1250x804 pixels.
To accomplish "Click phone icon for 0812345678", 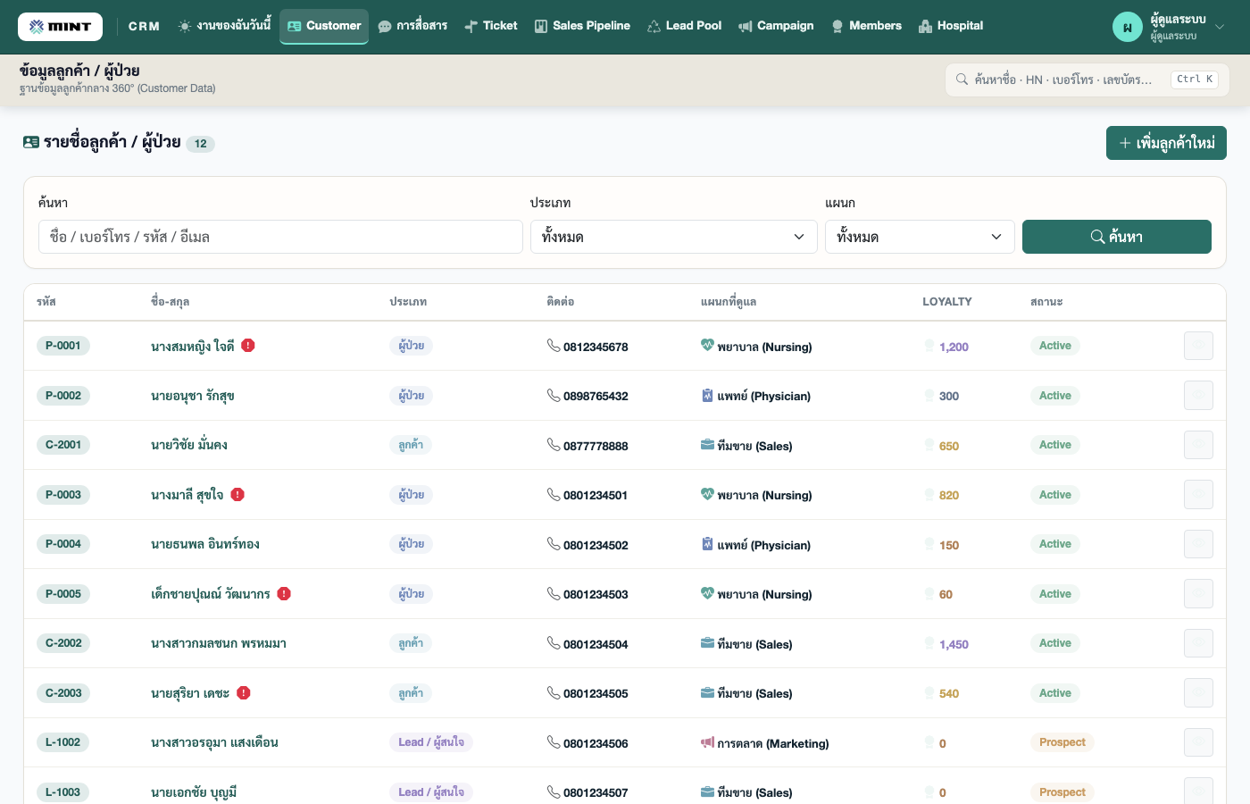I will click(554, 346).
